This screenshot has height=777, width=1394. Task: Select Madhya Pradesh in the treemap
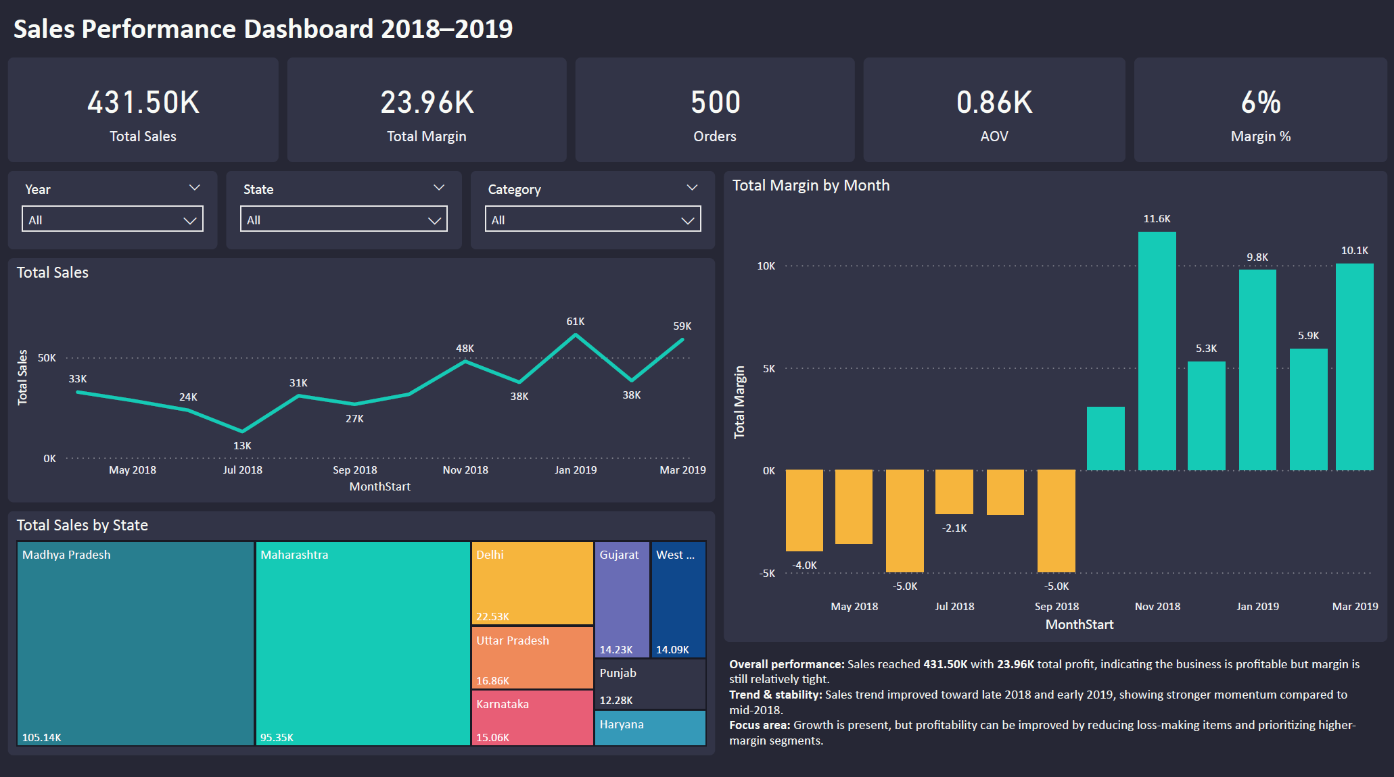coord(134,642)
